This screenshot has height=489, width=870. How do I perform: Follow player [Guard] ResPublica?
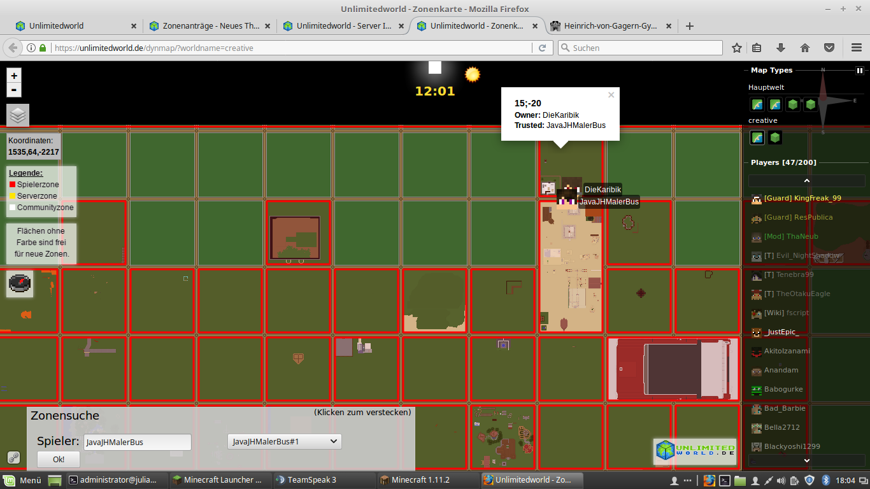coord(798,217)
